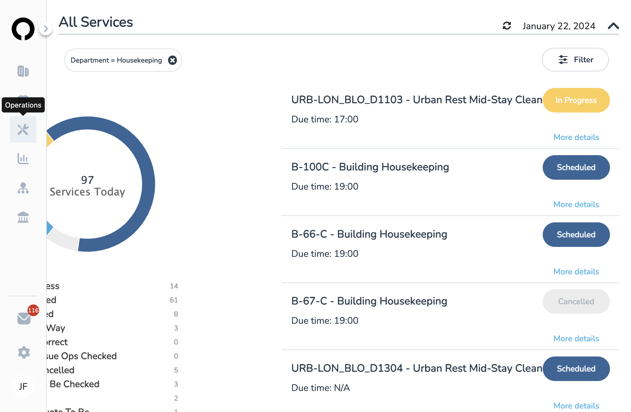Click Scheduled status on B-100C

click(576, 167)
